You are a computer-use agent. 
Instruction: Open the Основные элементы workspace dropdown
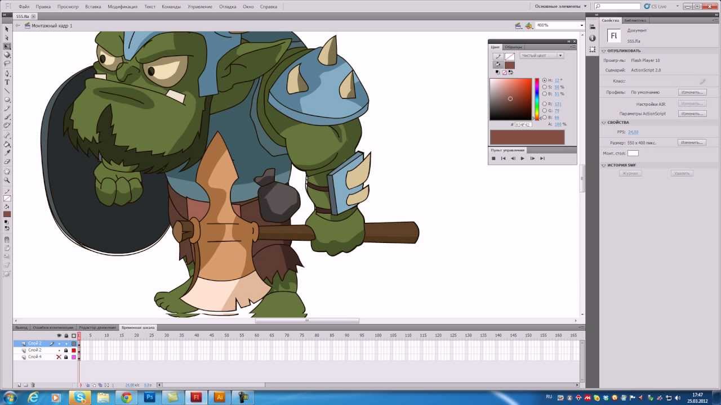tap(560, 6)
